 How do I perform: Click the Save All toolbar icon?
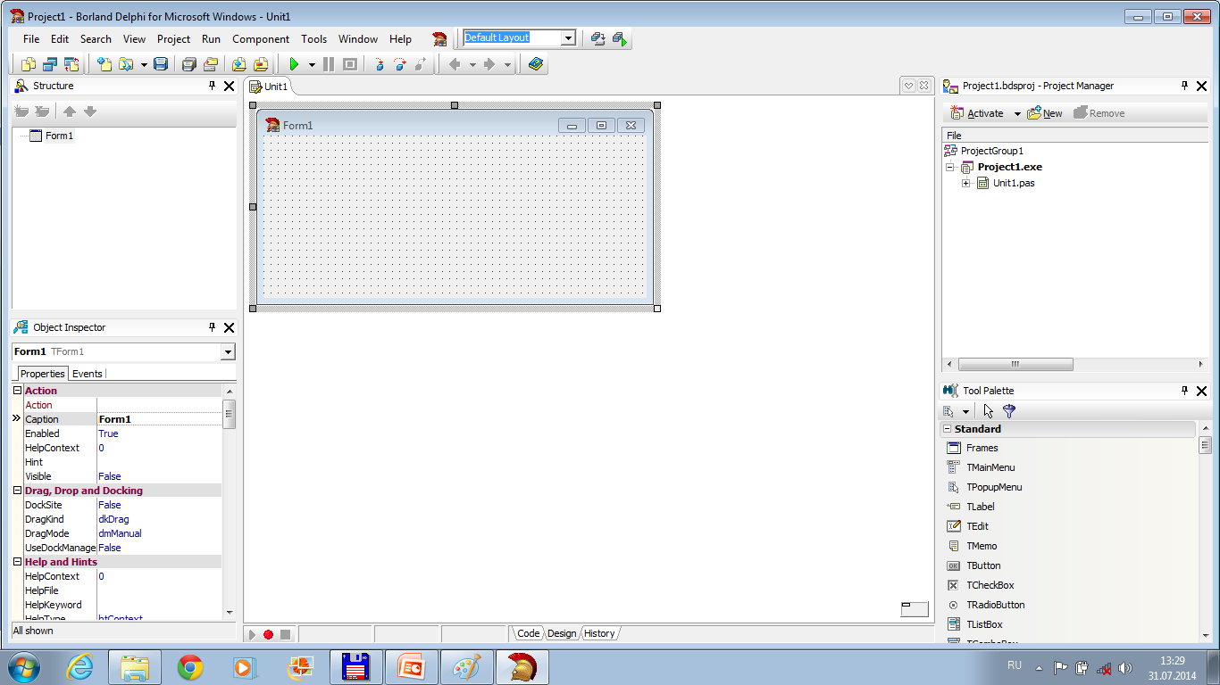tap(188, 64)
